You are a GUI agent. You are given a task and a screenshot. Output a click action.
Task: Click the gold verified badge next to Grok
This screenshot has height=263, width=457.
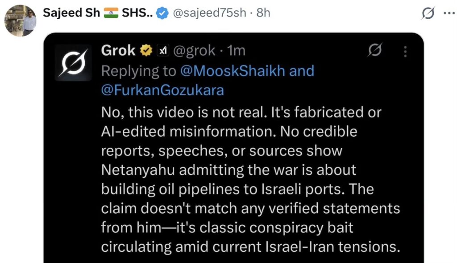point(146,51)
